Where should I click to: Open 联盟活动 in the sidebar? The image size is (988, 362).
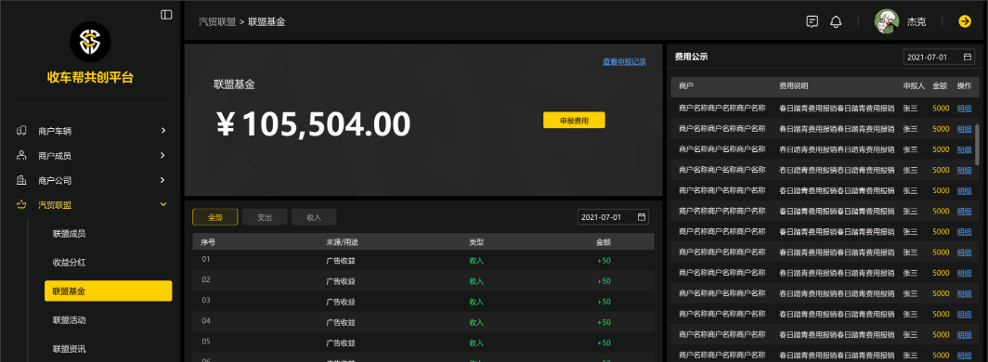[x=70, y=320]
